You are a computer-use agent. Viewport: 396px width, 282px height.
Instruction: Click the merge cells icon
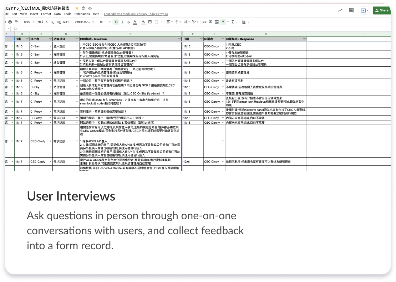click(157, 22)
